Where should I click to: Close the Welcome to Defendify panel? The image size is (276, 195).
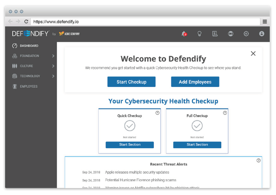click(x=253, y=53)
